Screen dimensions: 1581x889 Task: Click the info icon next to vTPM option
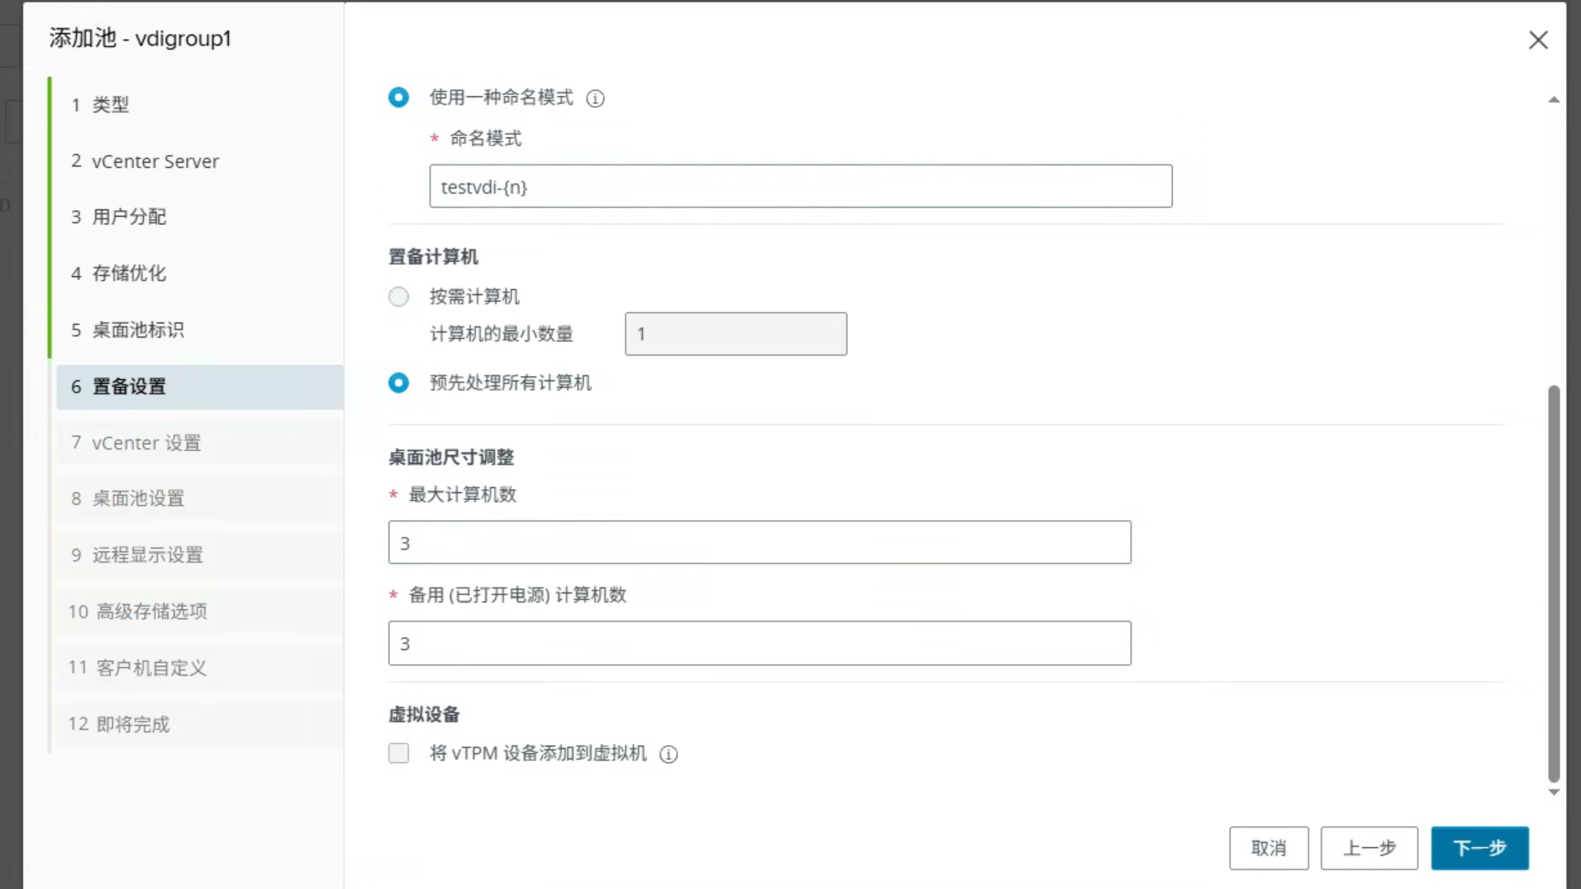point(669,754)
